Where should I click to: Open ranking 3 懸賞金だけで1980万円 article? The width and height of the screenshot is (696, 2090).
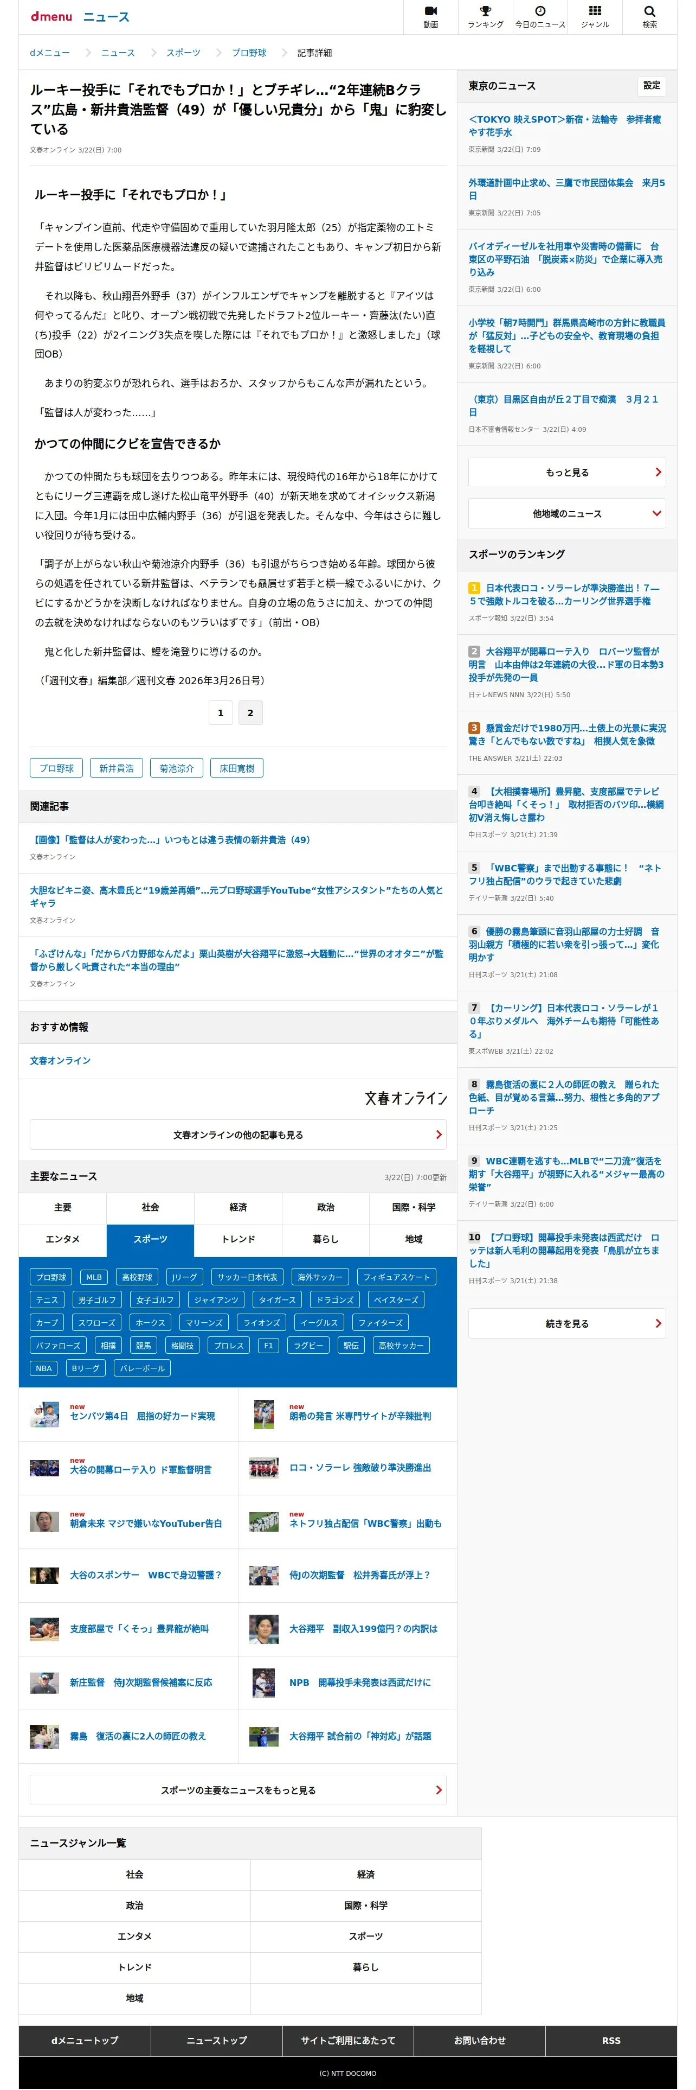[567, 734]
